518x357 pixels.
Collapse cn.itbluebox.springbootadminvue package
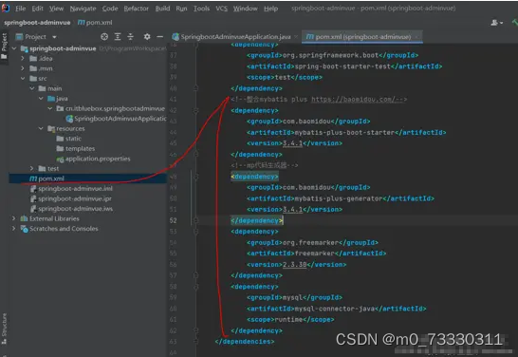(x=50, y=108)
